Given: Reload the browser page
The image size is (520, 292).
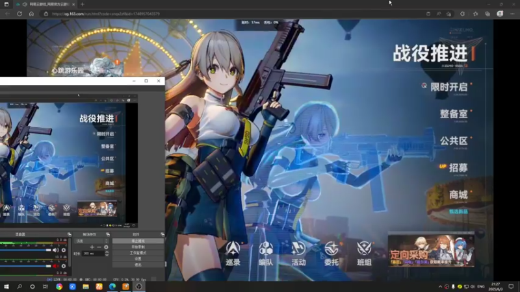Looking at the screenshot, I should [x=19, y=14].
